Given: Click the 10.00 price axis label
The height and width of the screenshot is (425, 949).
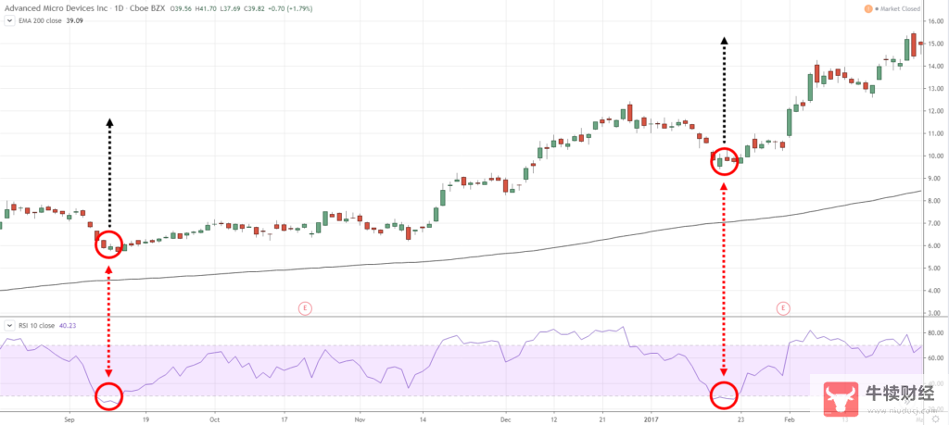Looking at the screenshot, I should coord(935,156).
